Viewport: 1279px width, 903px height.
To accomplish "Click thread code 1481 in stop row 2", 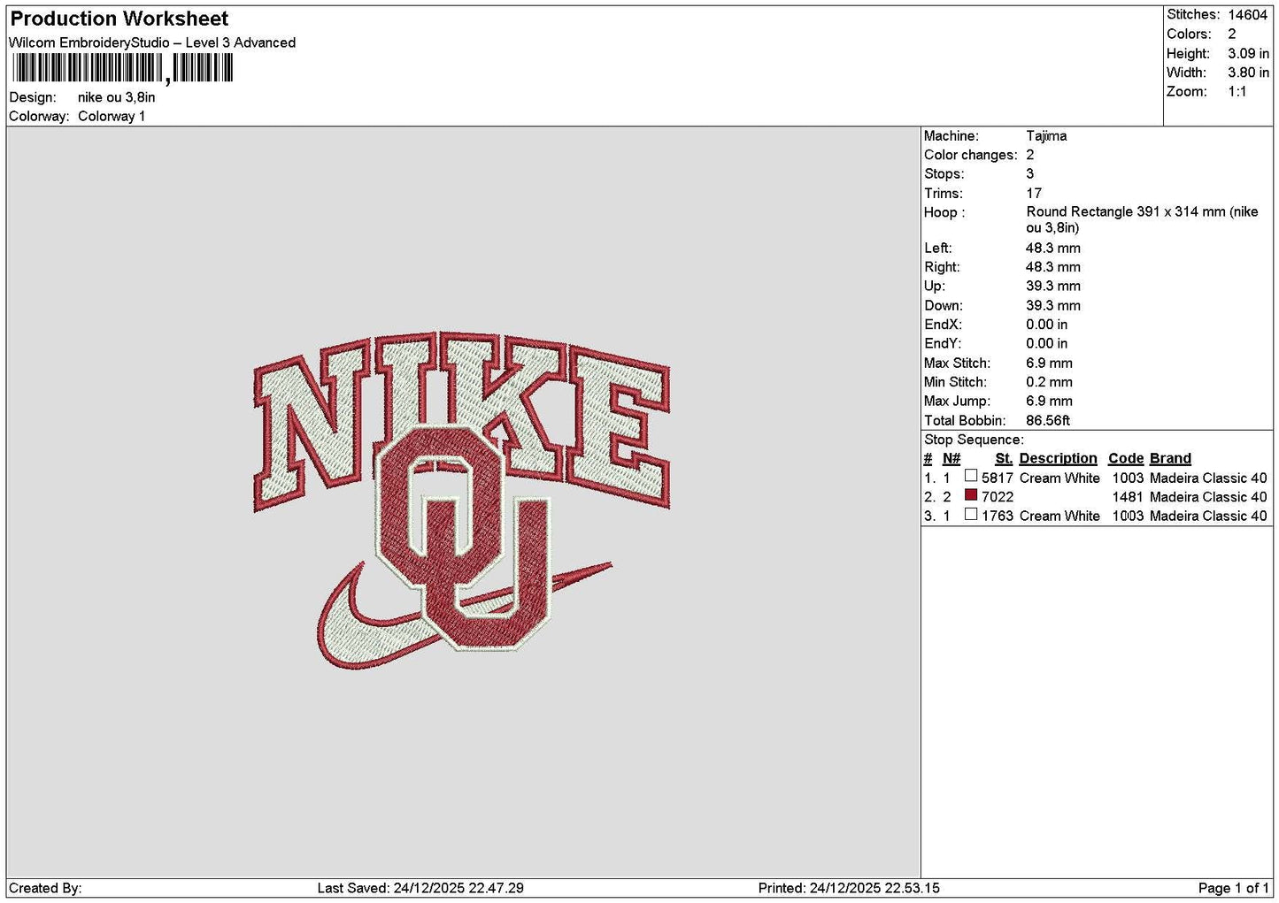I will [x=1128, y=497].
